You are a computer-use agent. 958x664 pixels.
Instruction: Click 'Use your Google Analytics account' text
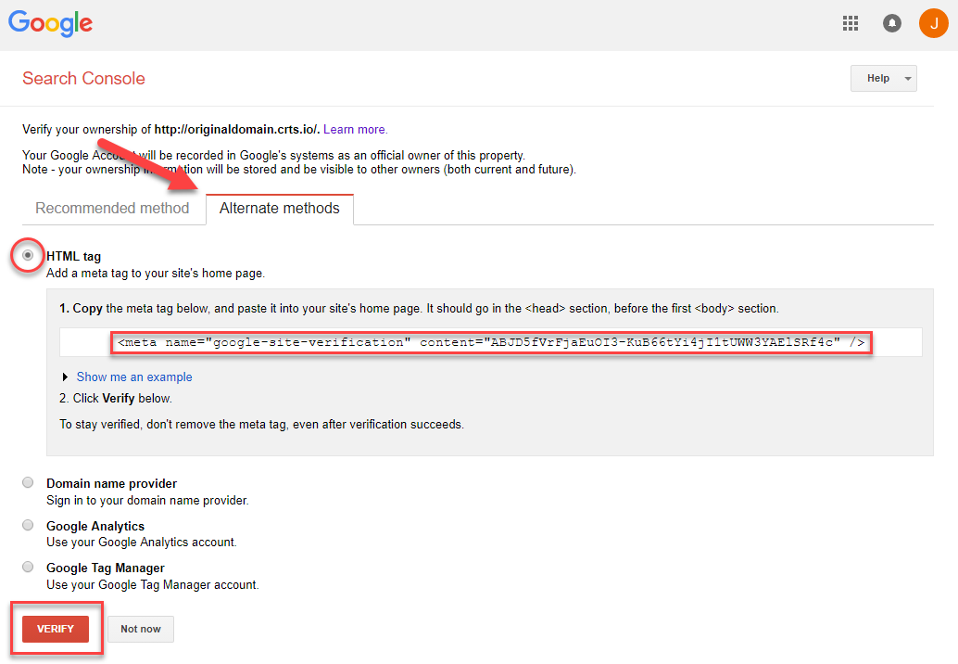point(141,543)
